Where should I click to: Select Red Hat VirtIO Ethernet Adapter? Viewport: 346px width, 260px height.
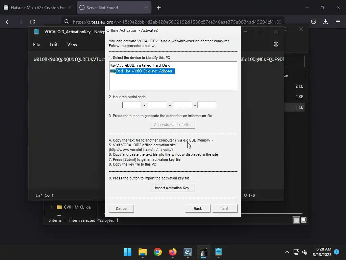pyautogui.click(x=142, y=71)
